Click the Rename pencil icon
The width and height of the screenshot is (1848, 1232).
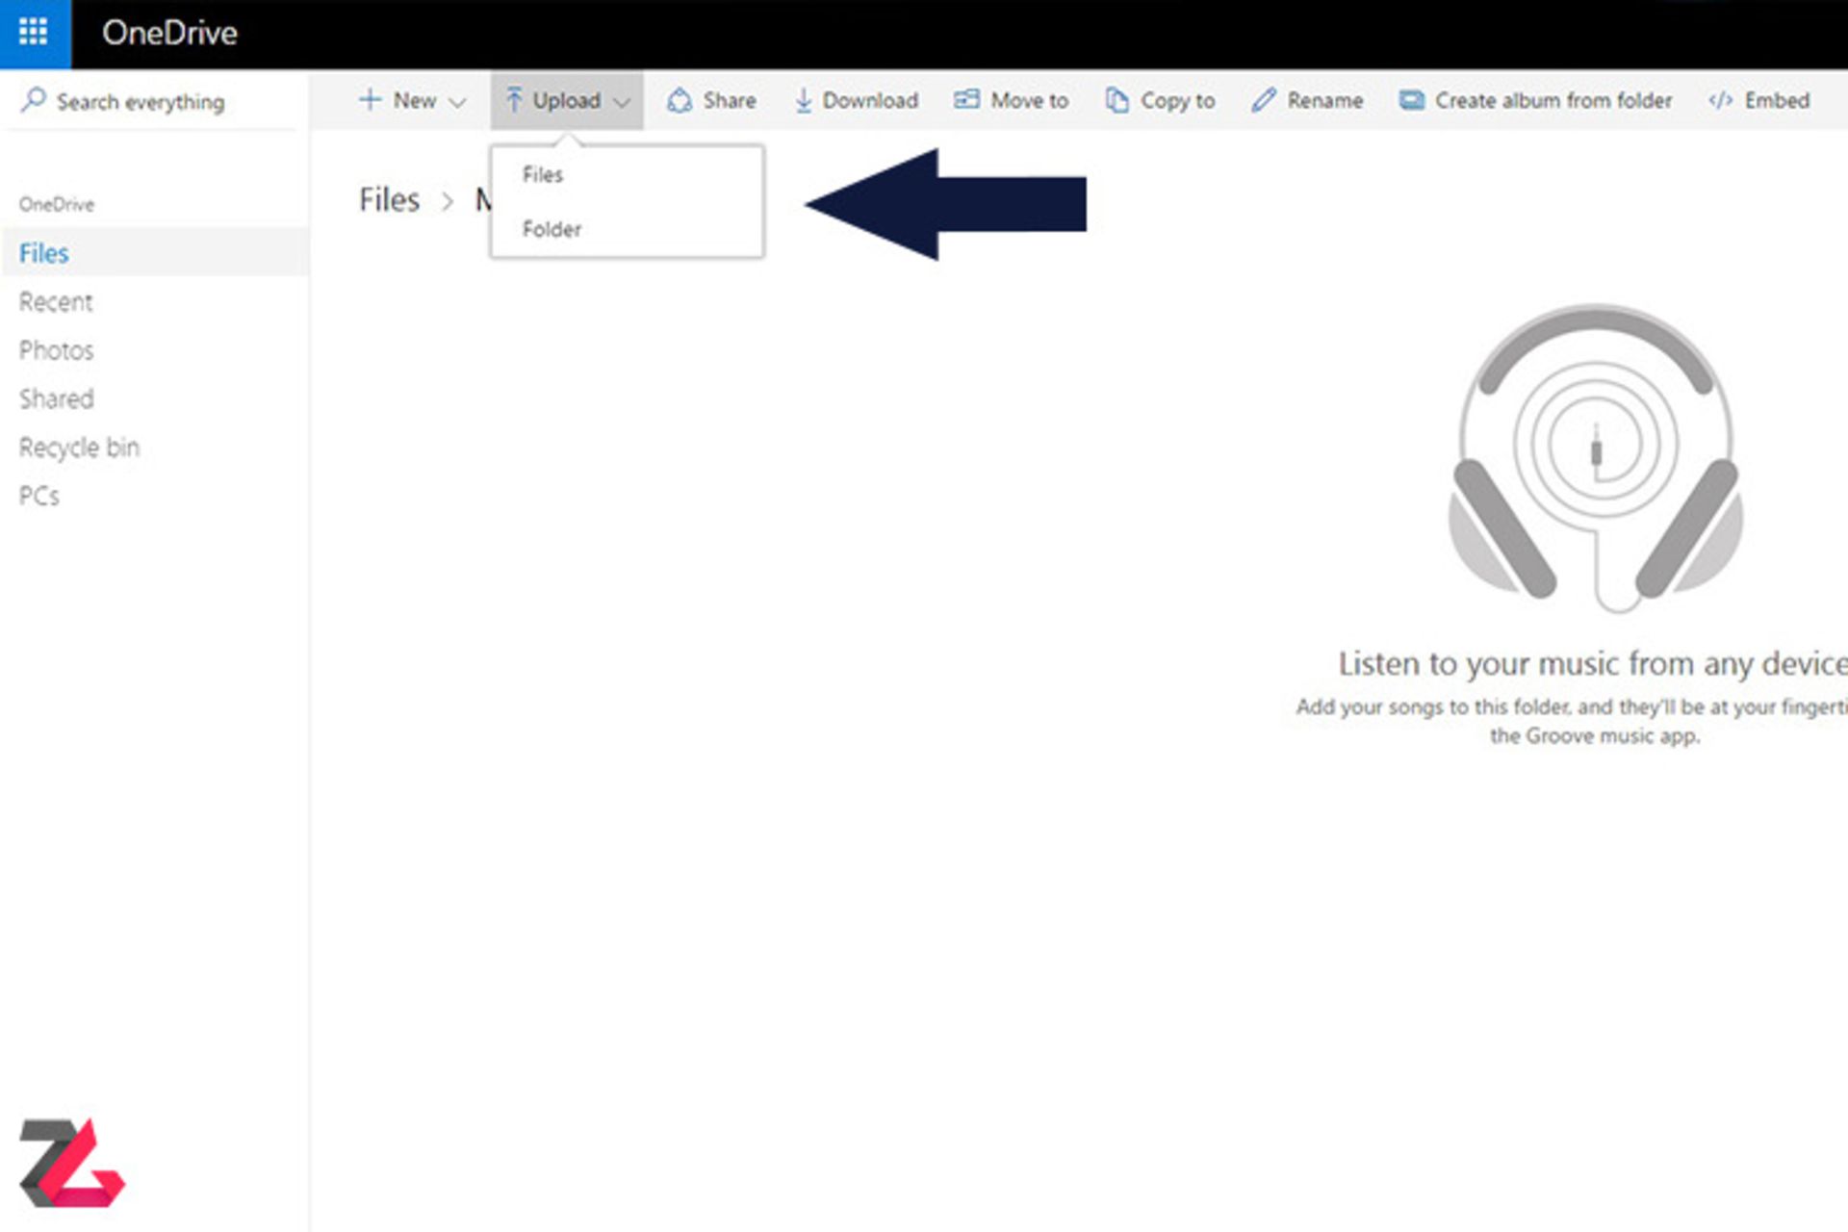1264,100
